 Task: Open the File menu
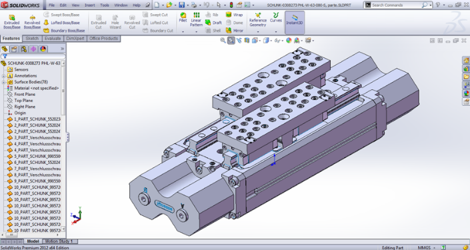tap(51, 5)
